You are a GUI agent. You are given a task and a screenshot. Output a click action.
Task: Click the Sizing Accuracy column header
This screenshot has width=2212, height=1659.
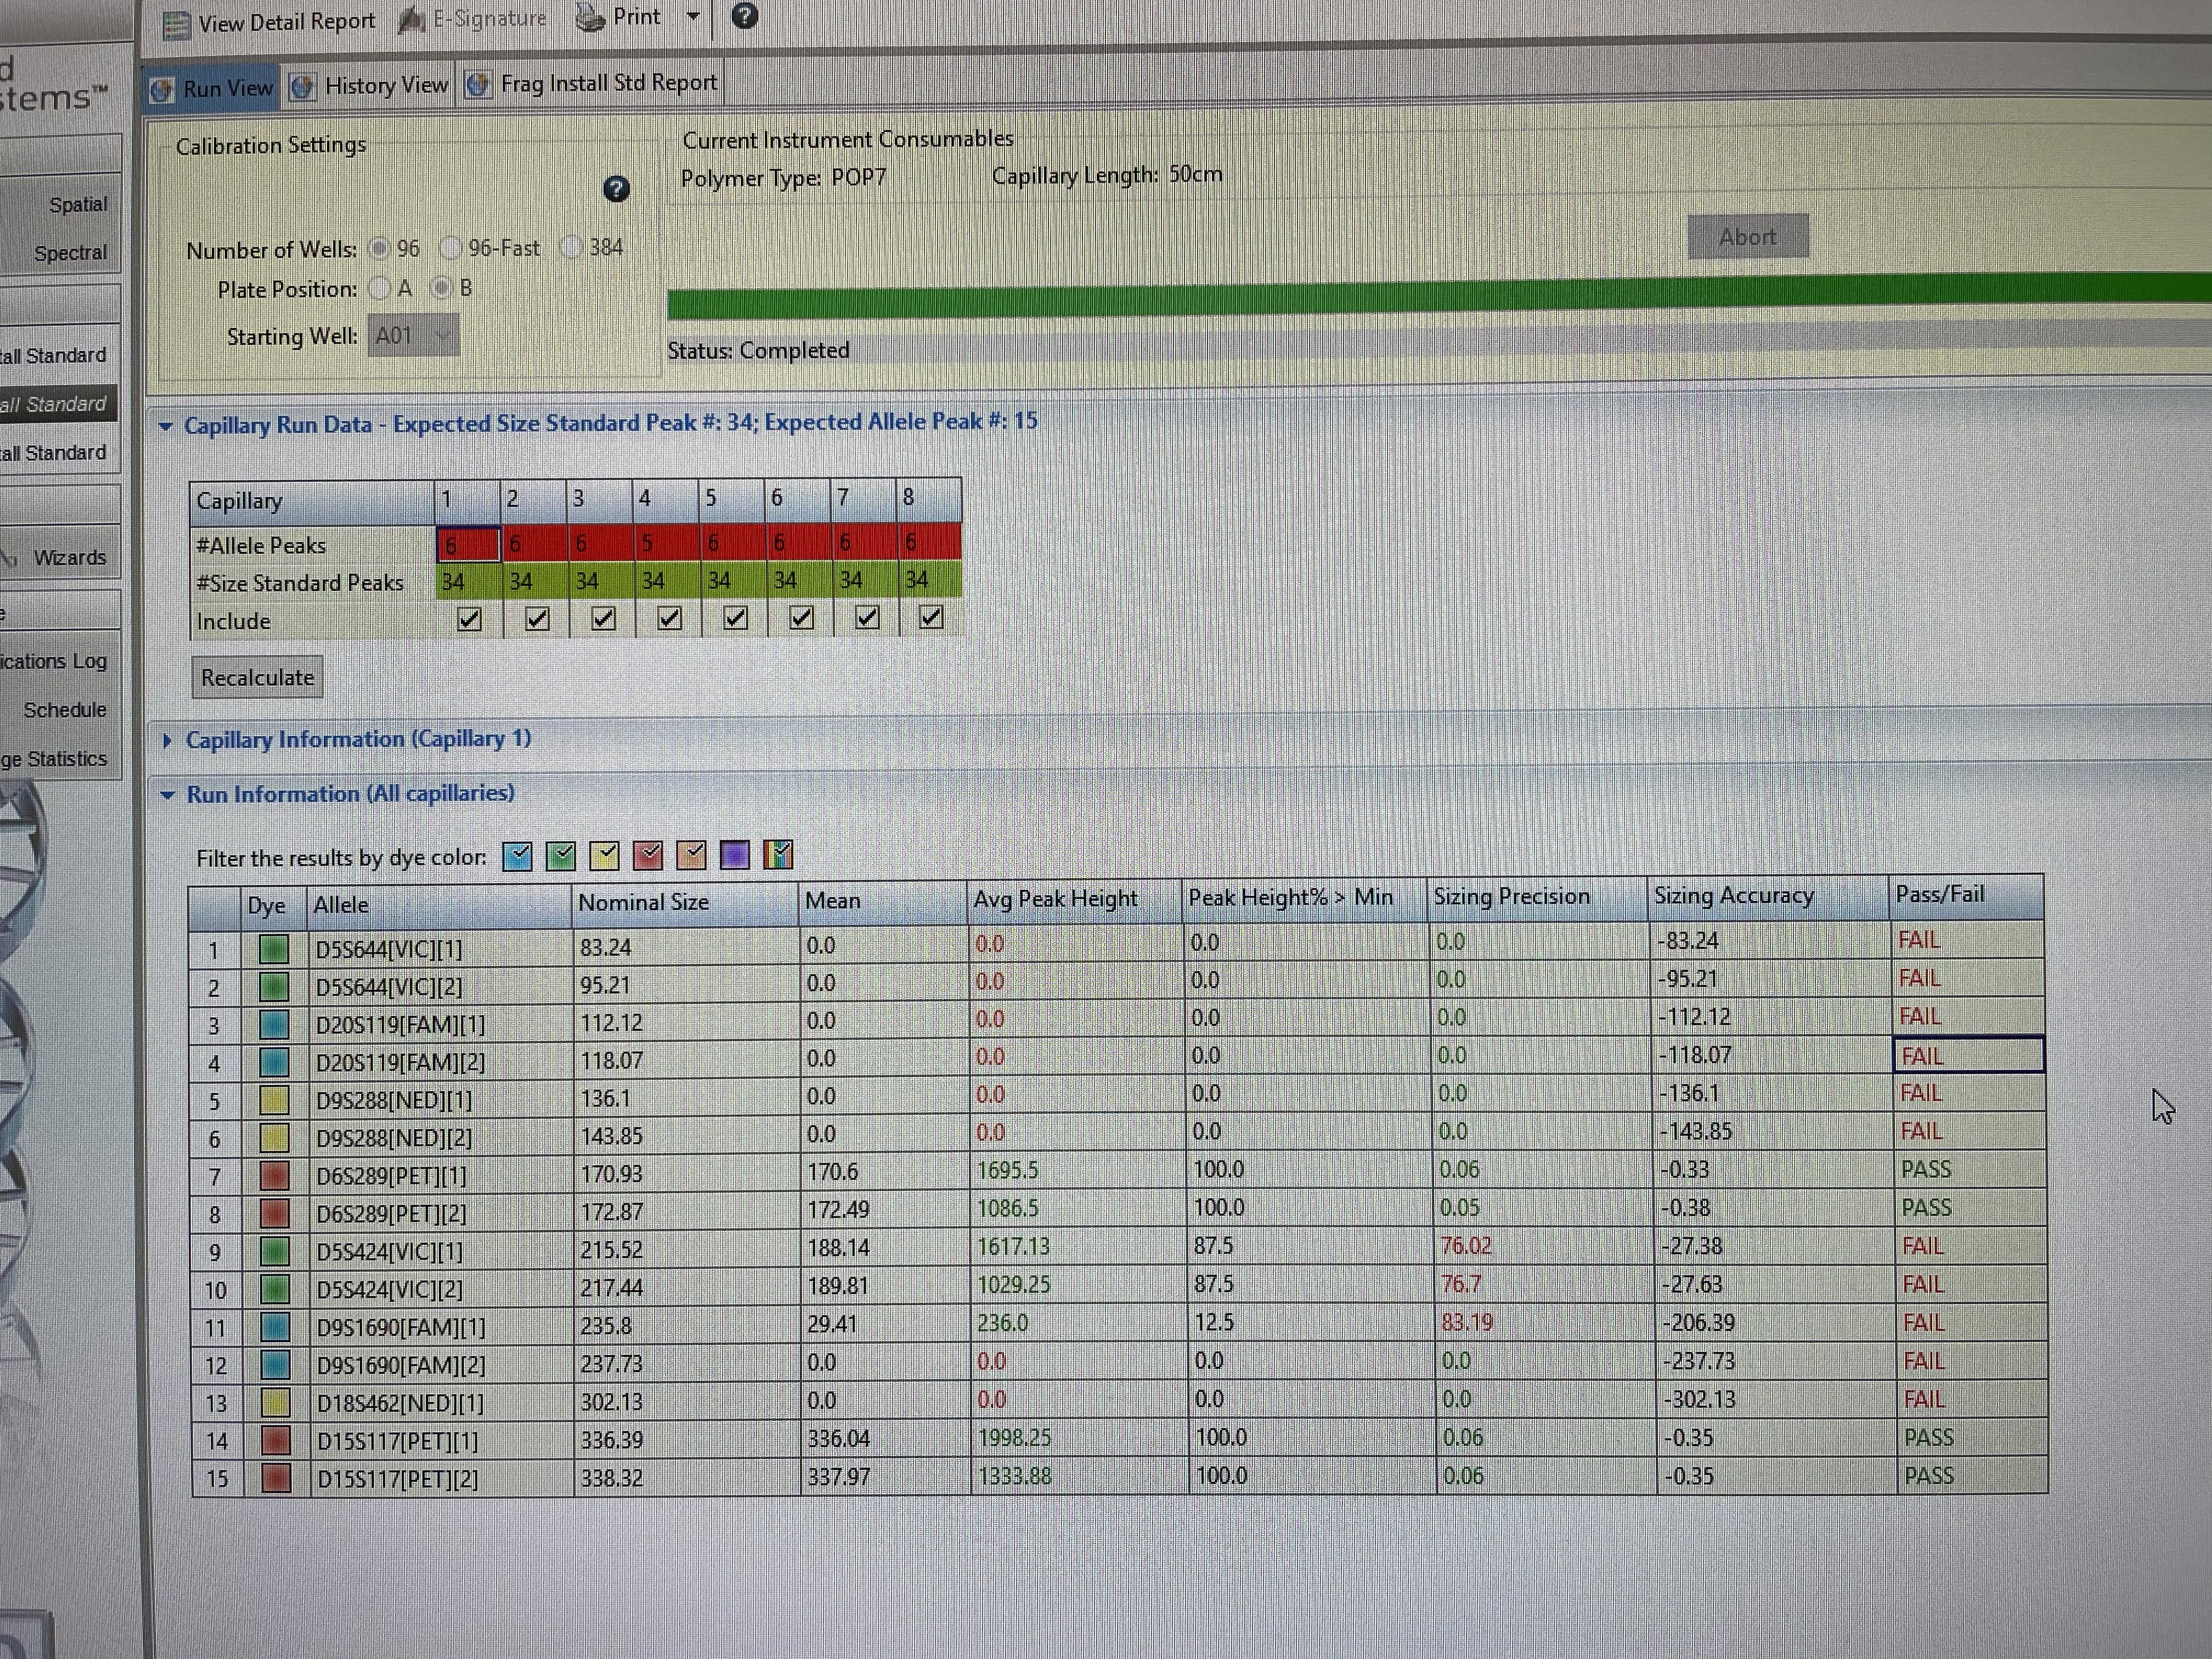[1767, 896]
